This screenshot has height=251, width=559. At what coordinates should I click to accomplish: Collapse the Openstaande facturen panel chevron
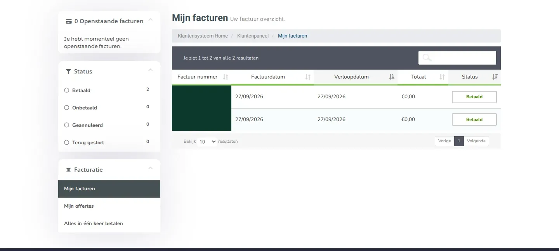151,19
